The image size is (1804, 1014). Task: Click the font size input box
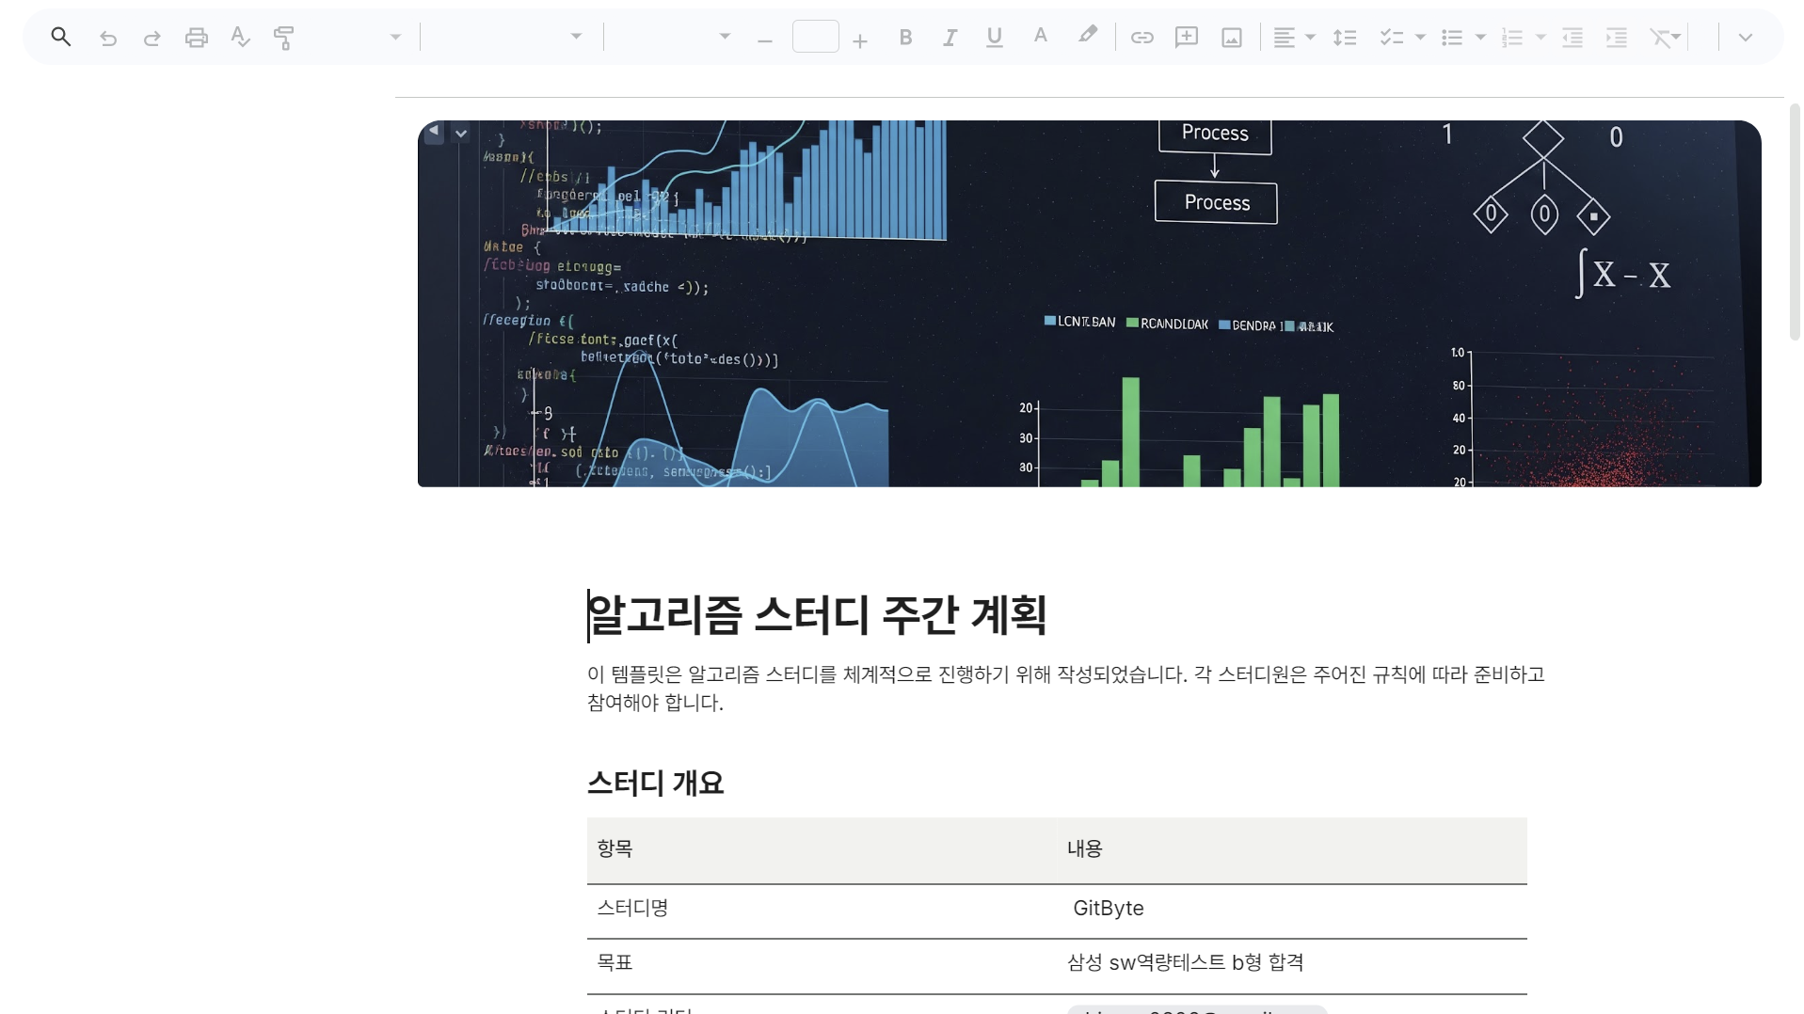(x=815, y=37)
